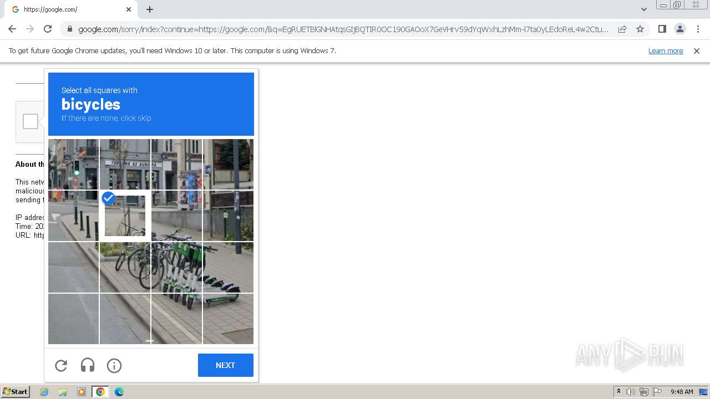Bookmark this tab with star icon

coord(640,29)
